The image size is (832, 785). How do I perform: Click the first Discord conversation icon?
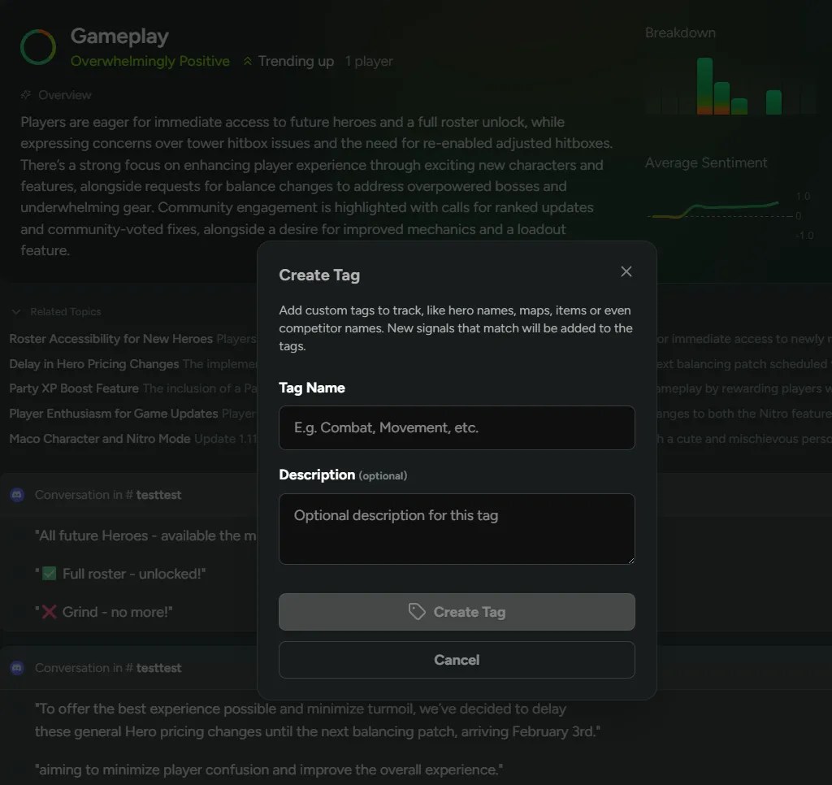coord(17,495)
